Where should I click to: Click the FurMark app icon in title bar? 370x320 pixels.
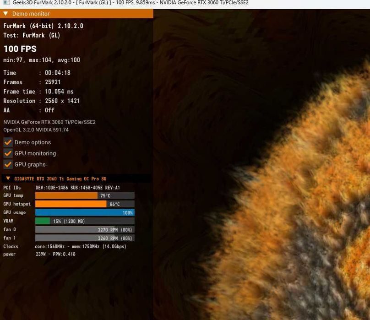[6, 3]
